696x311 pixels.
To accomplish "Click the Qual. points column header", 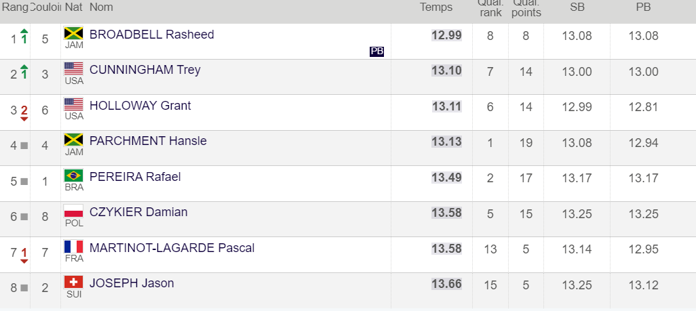I will pos(526,7).
